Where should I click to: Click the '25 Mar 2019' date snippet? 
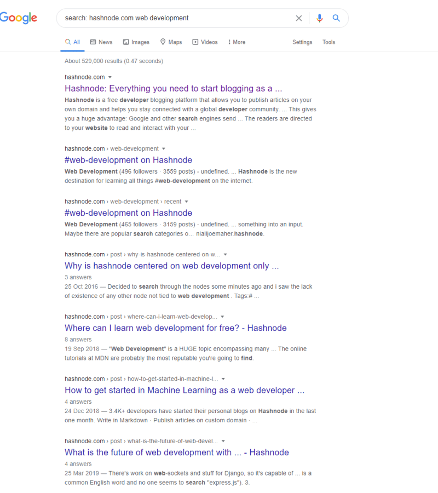pos(82,473)
